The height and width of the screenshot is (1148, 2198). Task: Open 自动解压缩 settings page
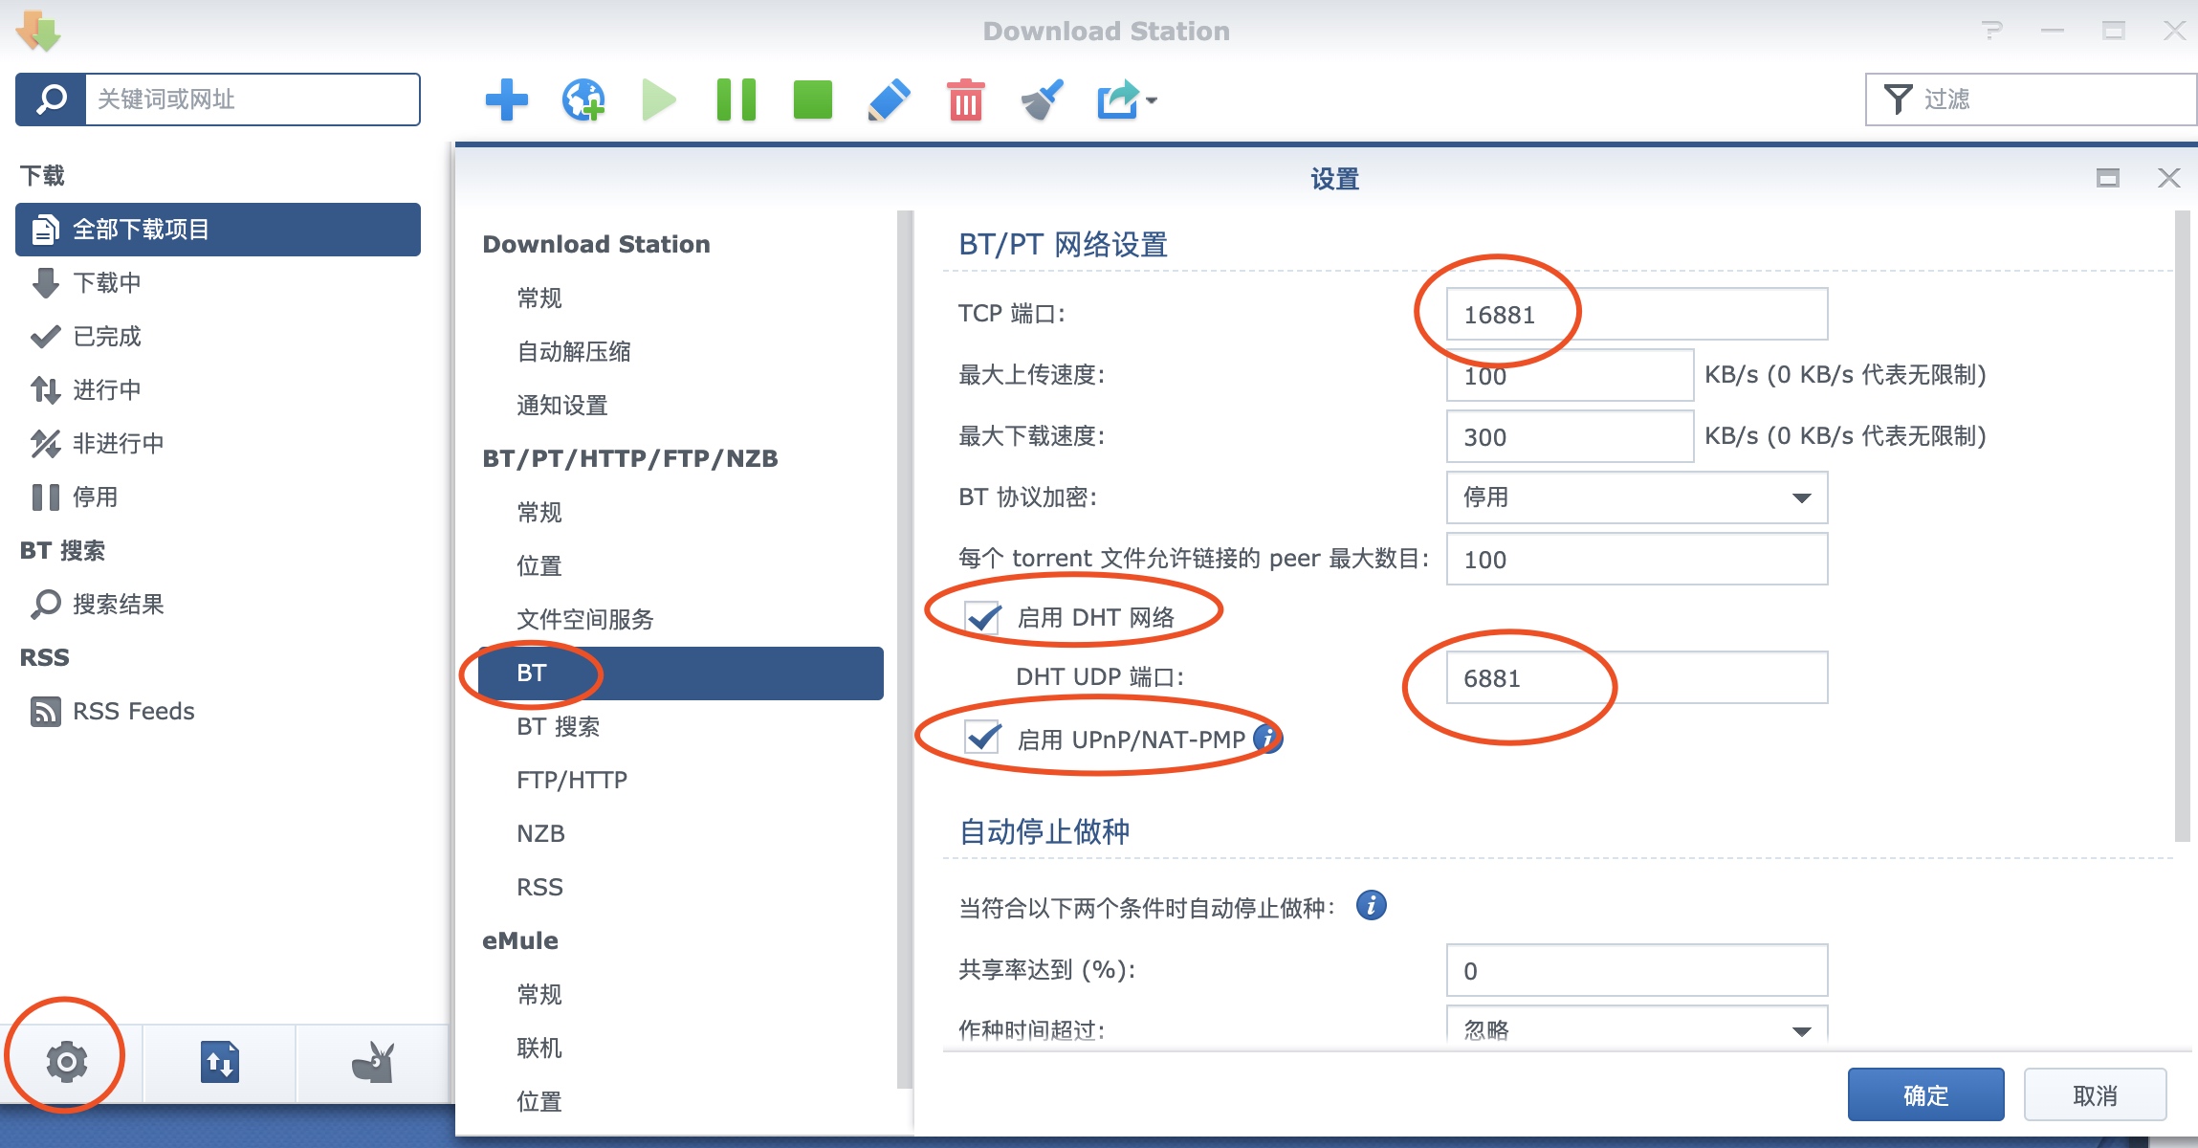tap(681, 352)
